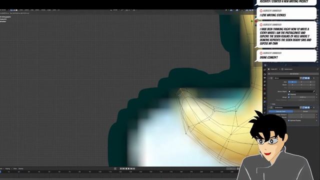Open the Keying menu in timeline
The height and width of the screenshot is (180, 320).
click(7, 169)
